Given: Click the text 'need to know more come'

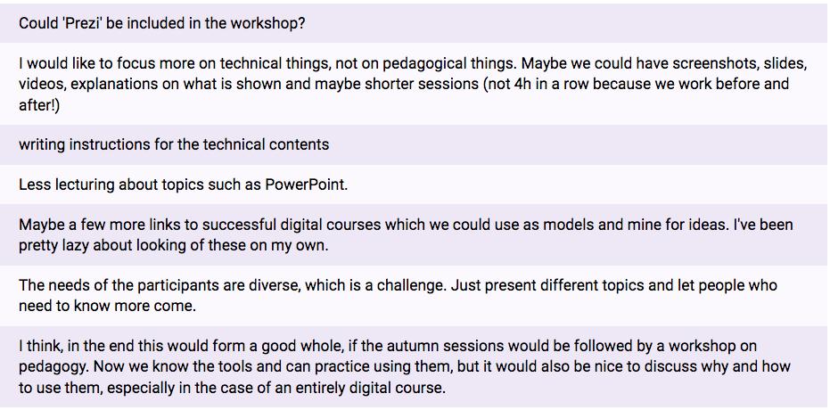Looking at the screenshot, I should [x=107, y=307].
